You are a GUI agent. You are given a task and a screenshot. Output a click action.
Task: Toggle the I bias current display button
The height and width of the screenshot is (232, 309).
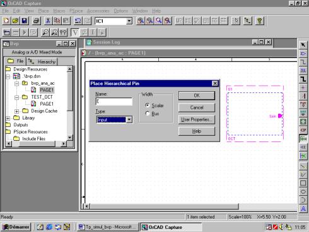click(x=93, y=33)
